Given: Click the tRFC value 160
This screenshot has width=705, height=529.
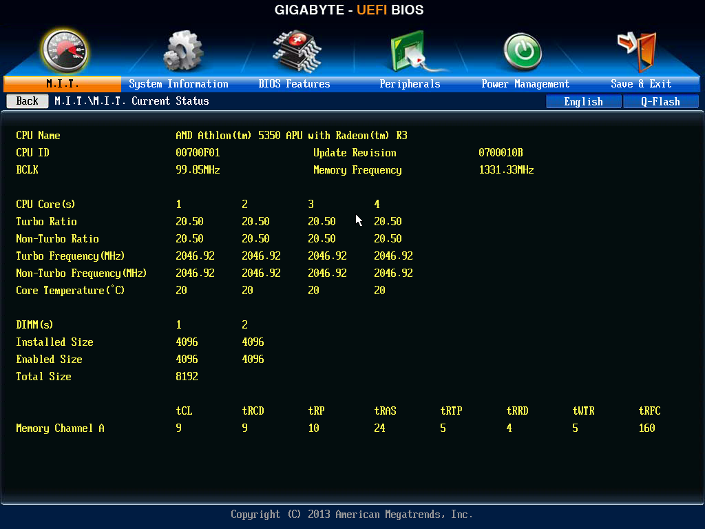Looking at the screenshot, I should click(646, 428).
